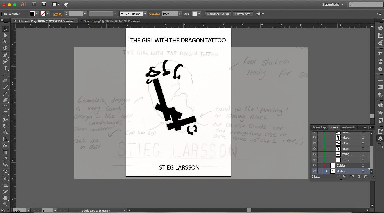
Task: Select the Type tool
Action: (5, 68)
